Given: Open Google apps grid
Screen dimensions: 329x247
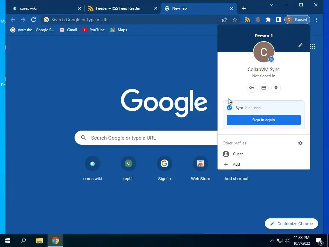Looking at the screenshot, I should pos(312,46).
